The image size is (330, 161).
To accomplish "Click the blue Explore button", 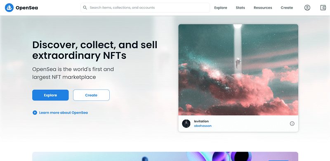I will (50, 95).
